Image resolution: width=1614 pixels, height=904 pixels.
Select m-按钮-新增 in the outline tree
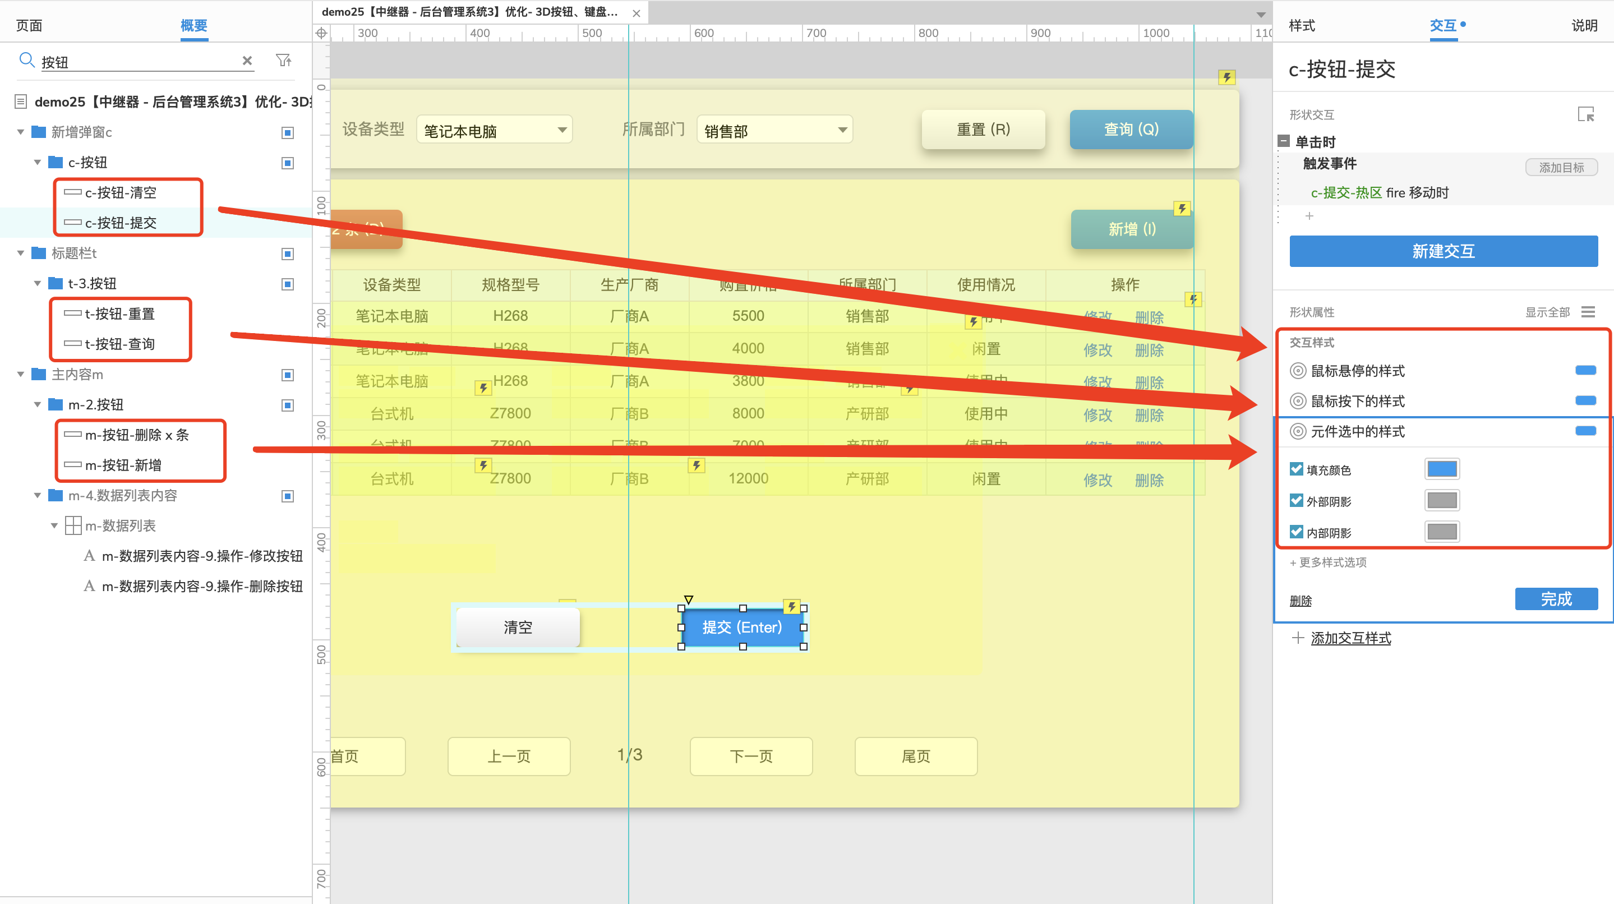123,465
